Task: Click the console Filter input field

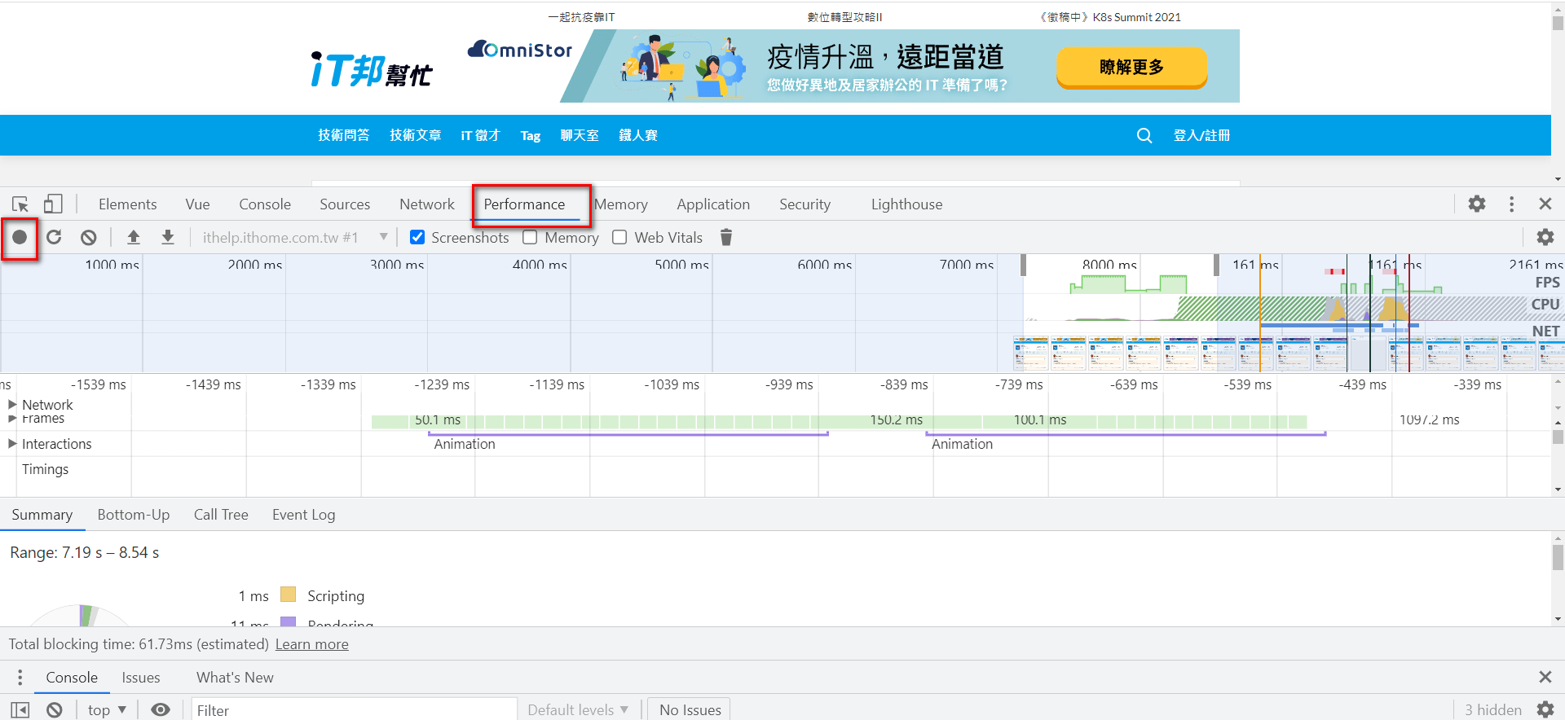Action: (x=354, y=710)
